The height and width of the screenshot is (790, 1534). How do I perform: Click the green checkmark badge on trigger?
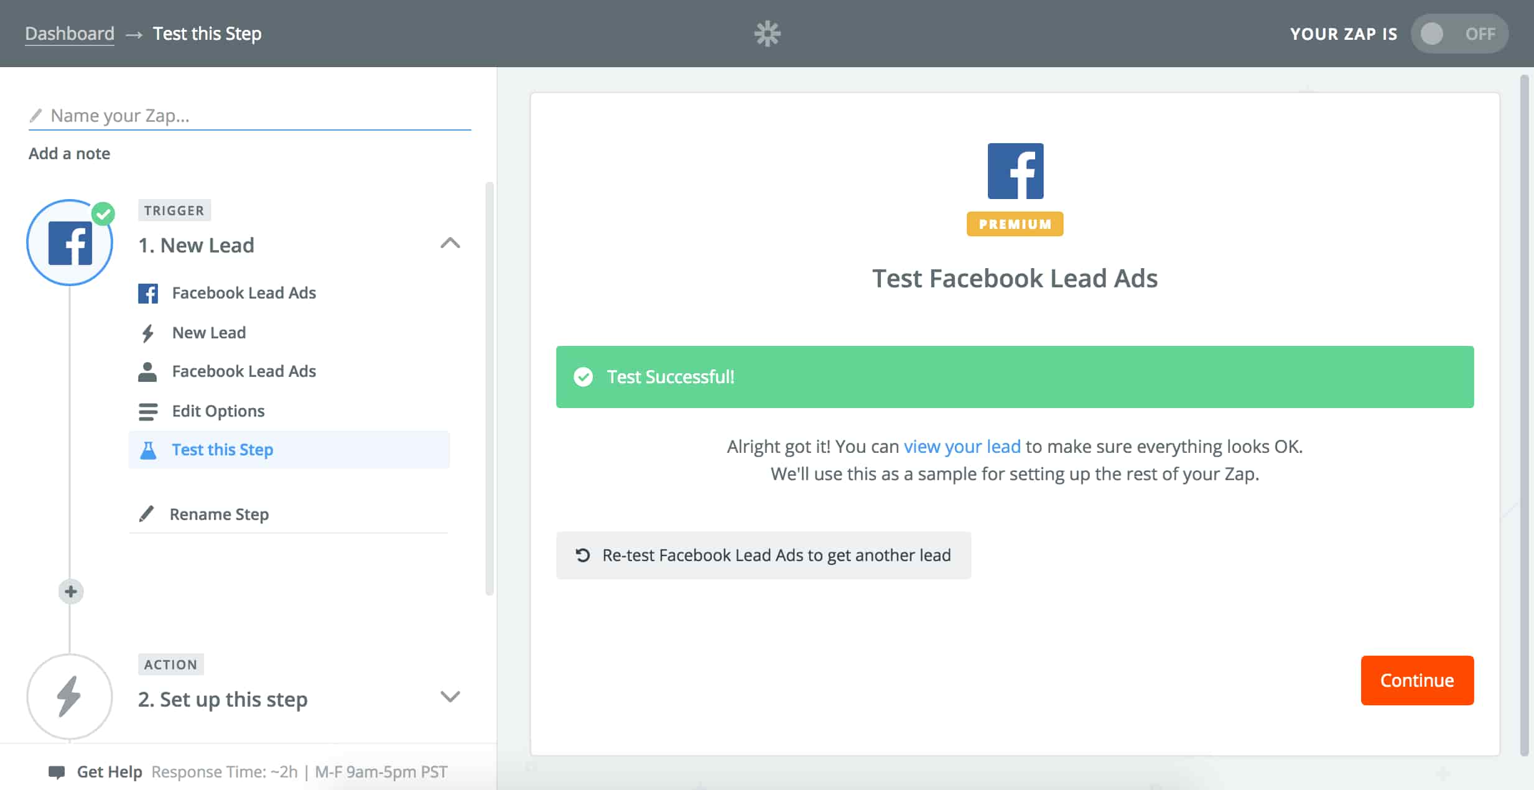point(103,214)
